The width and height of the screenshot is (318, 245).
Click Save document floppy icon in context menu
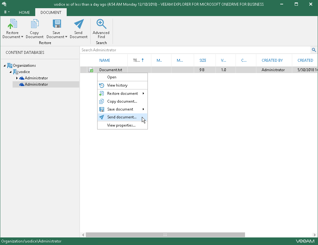click(102, 109)
